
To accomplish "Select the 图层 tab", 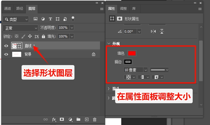I will [32, 9].
